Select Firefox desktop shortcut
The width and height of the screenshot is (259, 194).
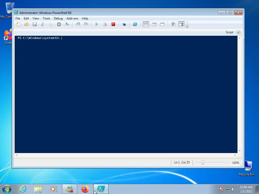click(8, 37)
